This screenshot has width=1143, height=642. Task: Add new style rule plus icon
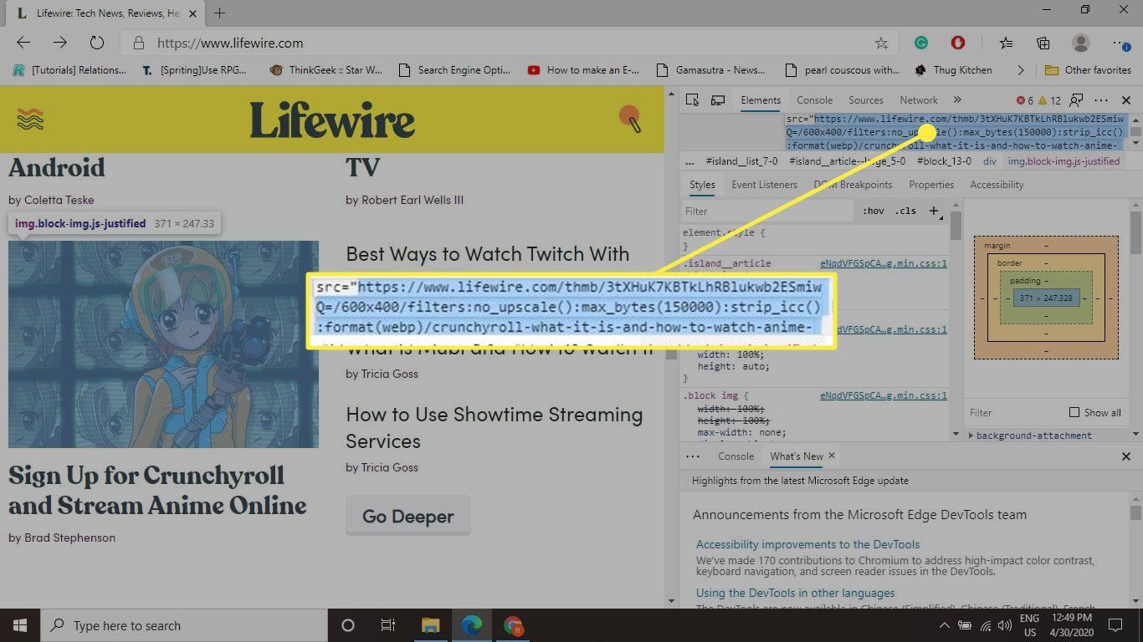point(934,211)
